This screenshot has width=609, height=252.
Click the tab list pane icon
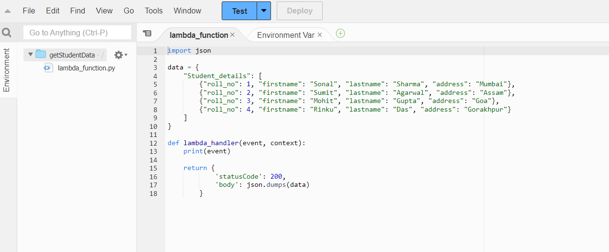[147, 33]
